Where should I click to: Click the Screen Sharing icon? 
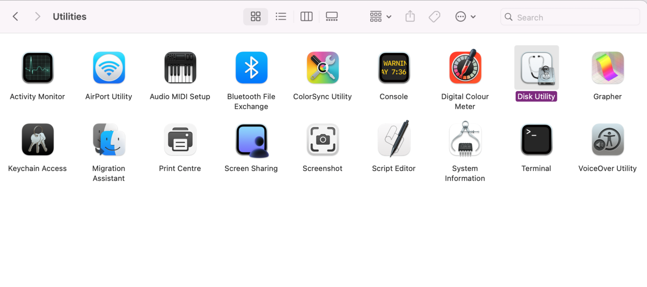coord(252,140)
